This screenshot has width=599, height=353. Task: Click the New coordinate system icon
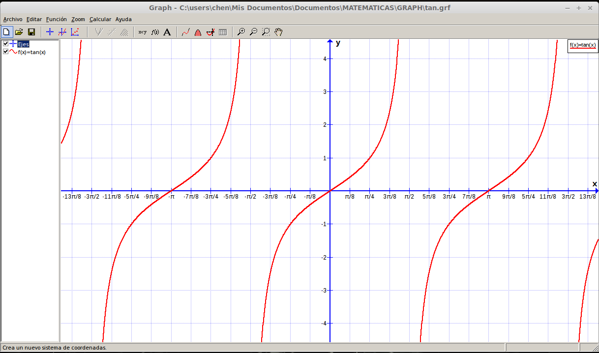coord(6,32)
